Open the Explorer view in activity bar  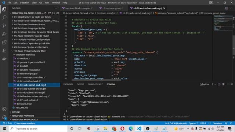point(4,9)
